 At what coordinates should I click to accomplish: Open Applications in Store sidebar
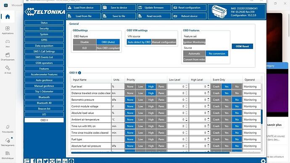8,30
